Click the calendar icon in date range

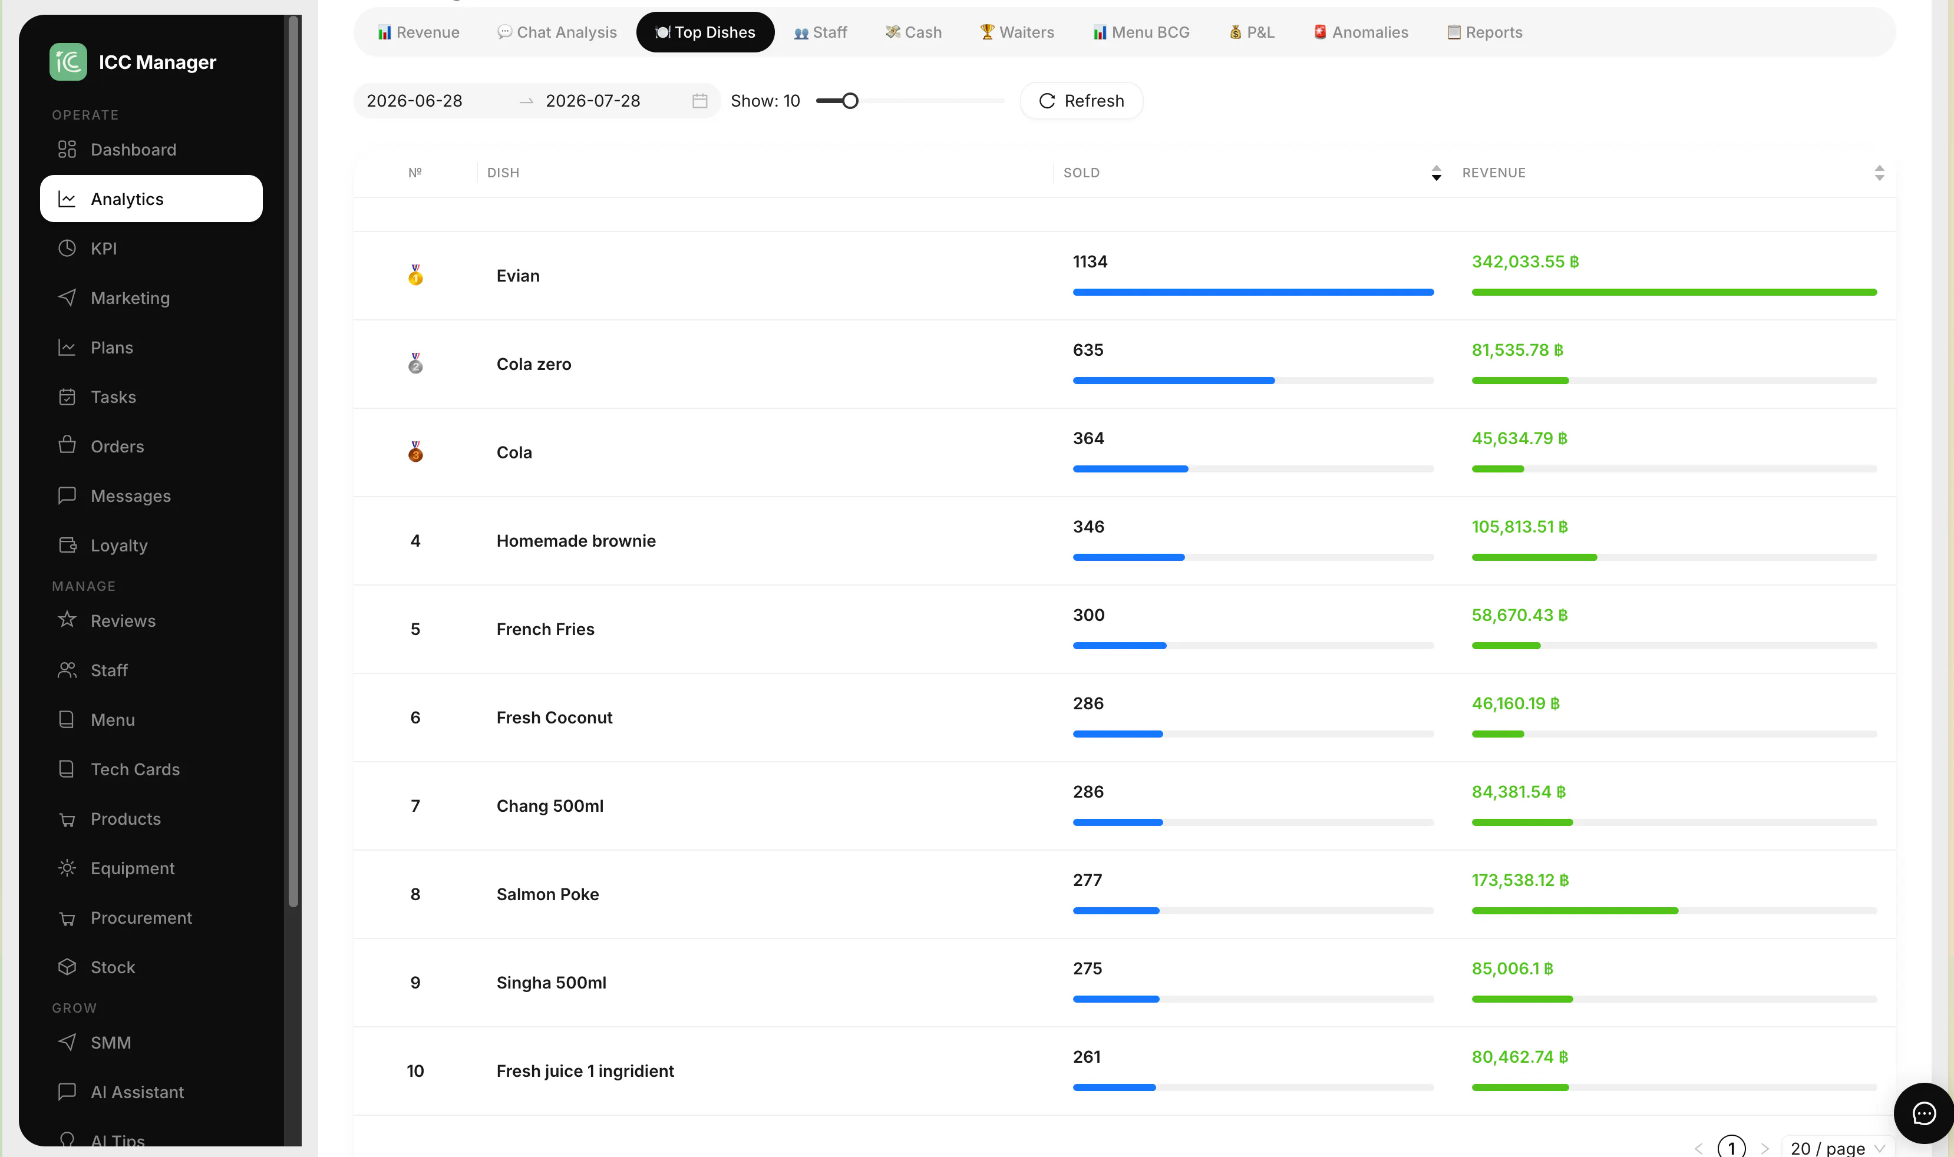click(699, 101)
